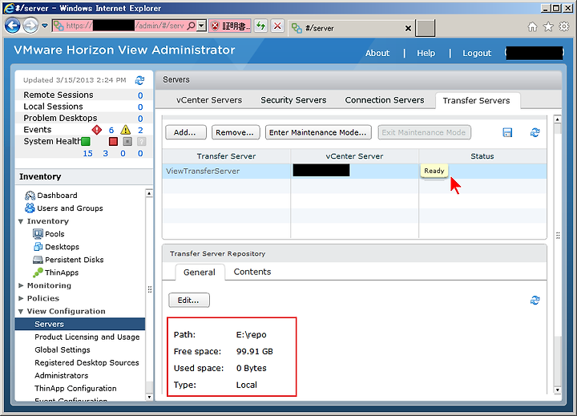This screenshot has width=577, height=416.
Task: Click the Problem Desktops count
Action: tap(140, 119)
